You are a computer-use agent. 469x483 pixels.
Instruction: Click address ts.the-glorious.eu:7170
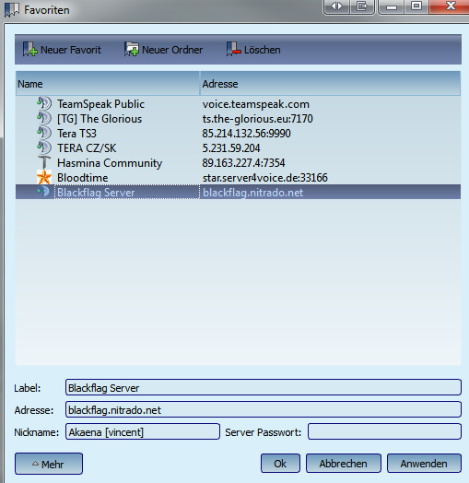[257, 119]
